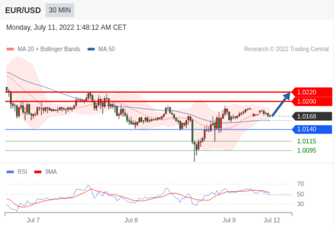Screen dimensions: 334x226
Task: Click the 1.0220 resistance price tag
Action: click(312, 92)
